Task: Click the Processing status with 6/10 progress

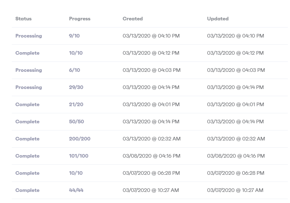Action: click(29, 70)
